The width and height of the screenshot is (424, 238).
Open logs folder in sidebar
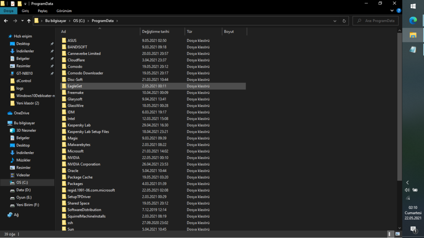(x=17, y=88)
